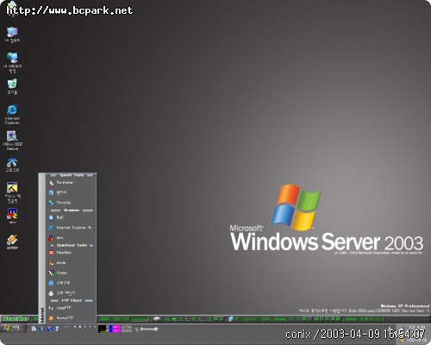Click the black CPU graph on the taskbar
This screenshot has height=345, width=431.
click(x=103, y=329)
